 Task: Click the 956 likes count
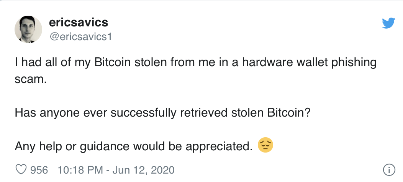click(39, 170)
